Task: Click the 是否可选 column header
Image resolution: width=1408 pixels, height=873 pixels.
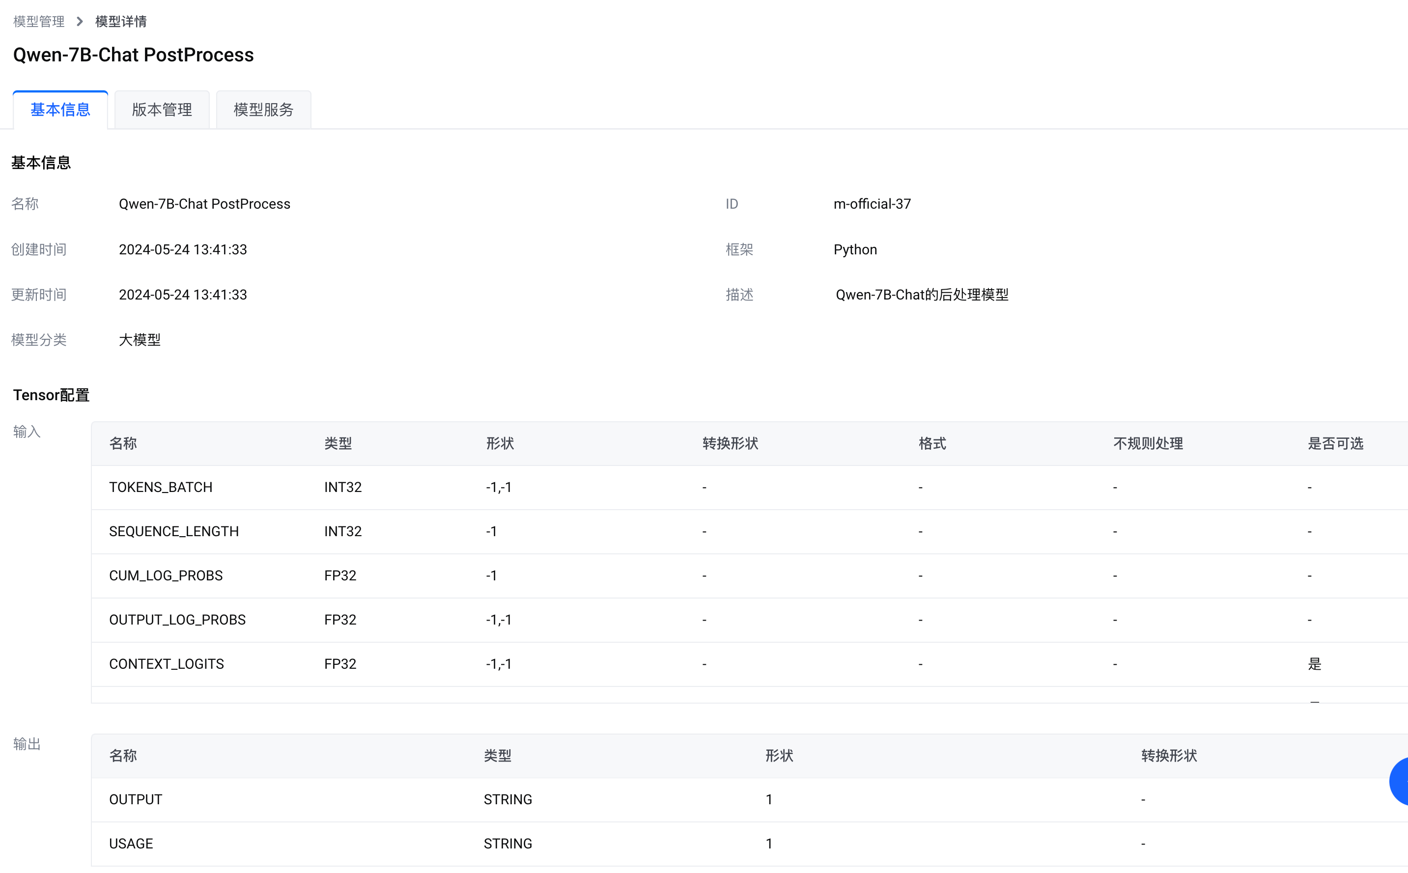Action: 1335,443
